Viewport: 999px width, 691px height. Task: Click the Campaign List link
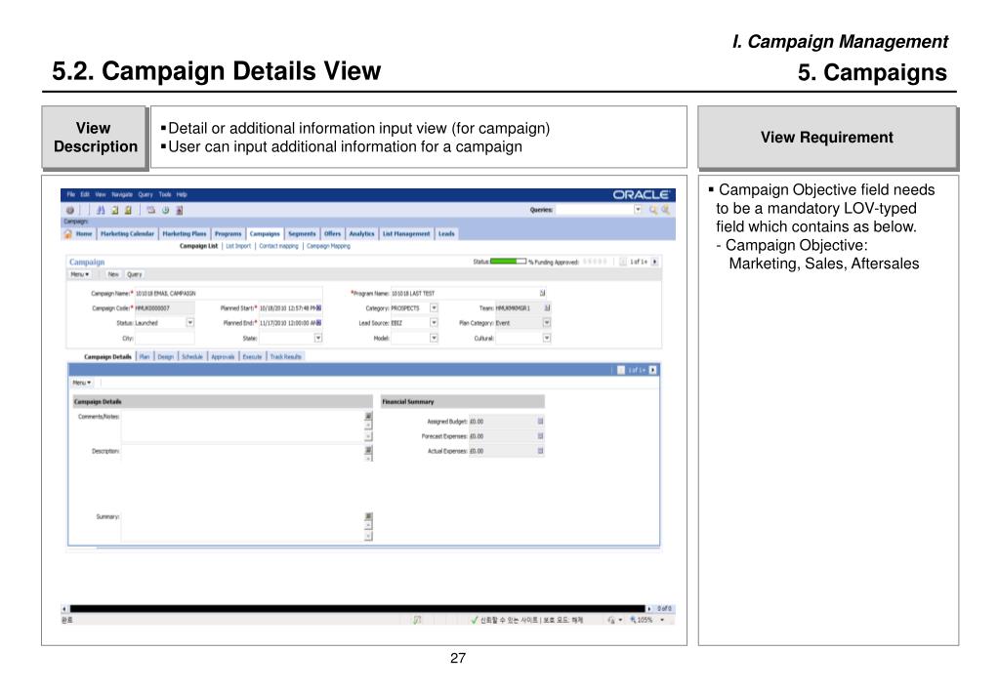(x=199, y=246)
